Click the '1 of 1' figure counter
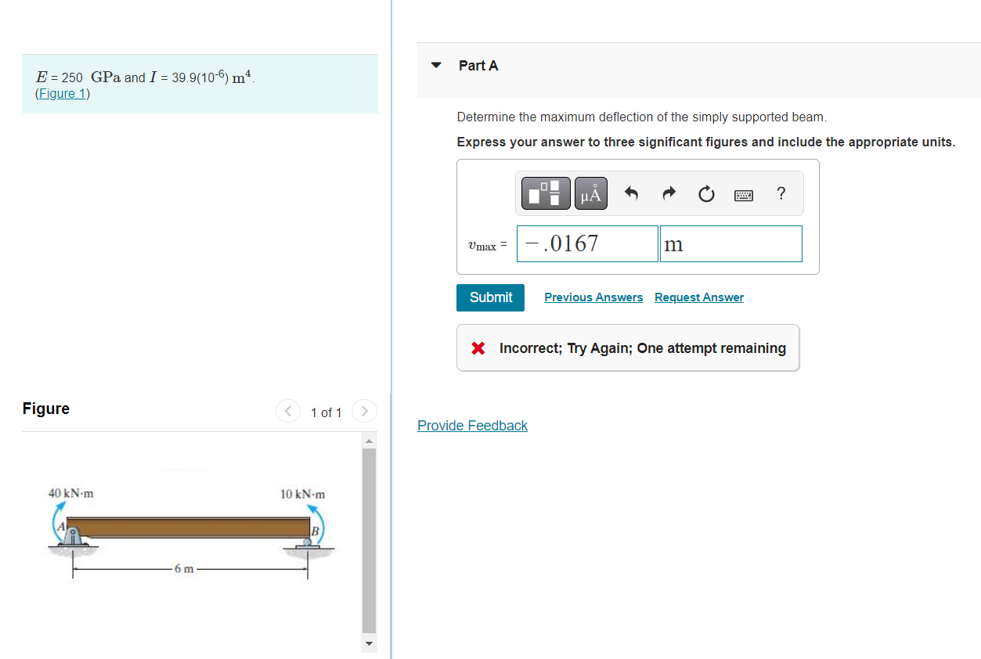981x659 pixels. point(326,412)
